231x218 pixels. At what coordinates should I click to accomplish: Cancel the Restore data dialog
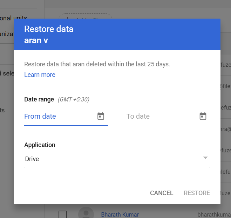pyautogui.click(x=162, y=193)
